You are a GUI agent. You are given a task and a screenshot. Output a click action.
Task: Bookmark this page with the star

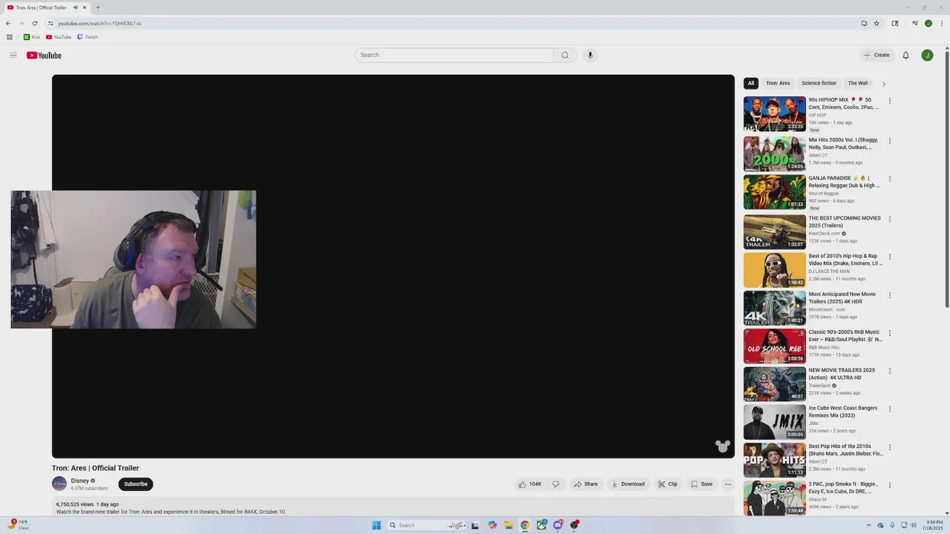(x=877, y=23)
